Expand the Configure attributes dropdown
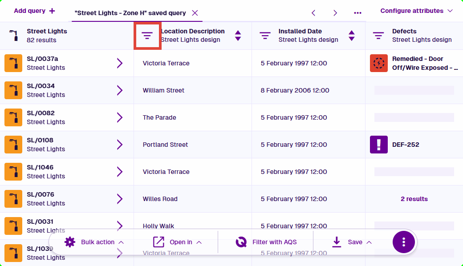This screenshot has height=266, width=463. [x=416, y=11]
